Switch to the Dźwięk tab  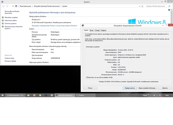(97, 31)
